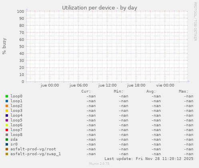Click the sda dark green swatch
Image resolution: width=199 pixels, height=168 pixels.
tap(7, 140)
